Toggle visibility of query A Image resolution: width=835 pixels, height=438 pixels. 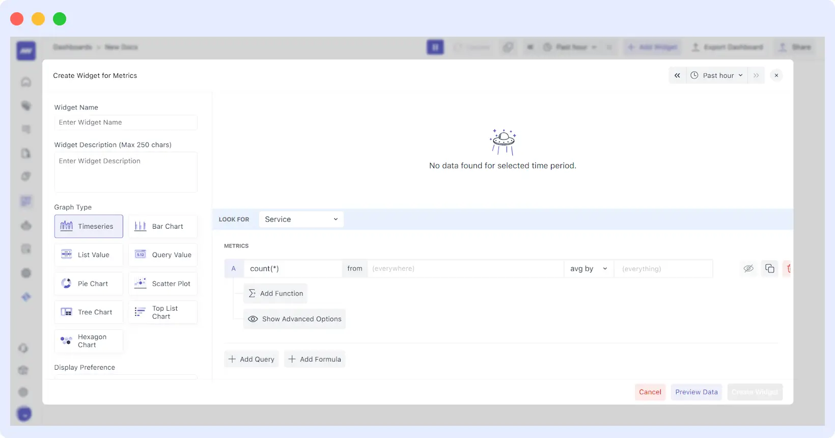pyautogui.click(x=748, y=268)
